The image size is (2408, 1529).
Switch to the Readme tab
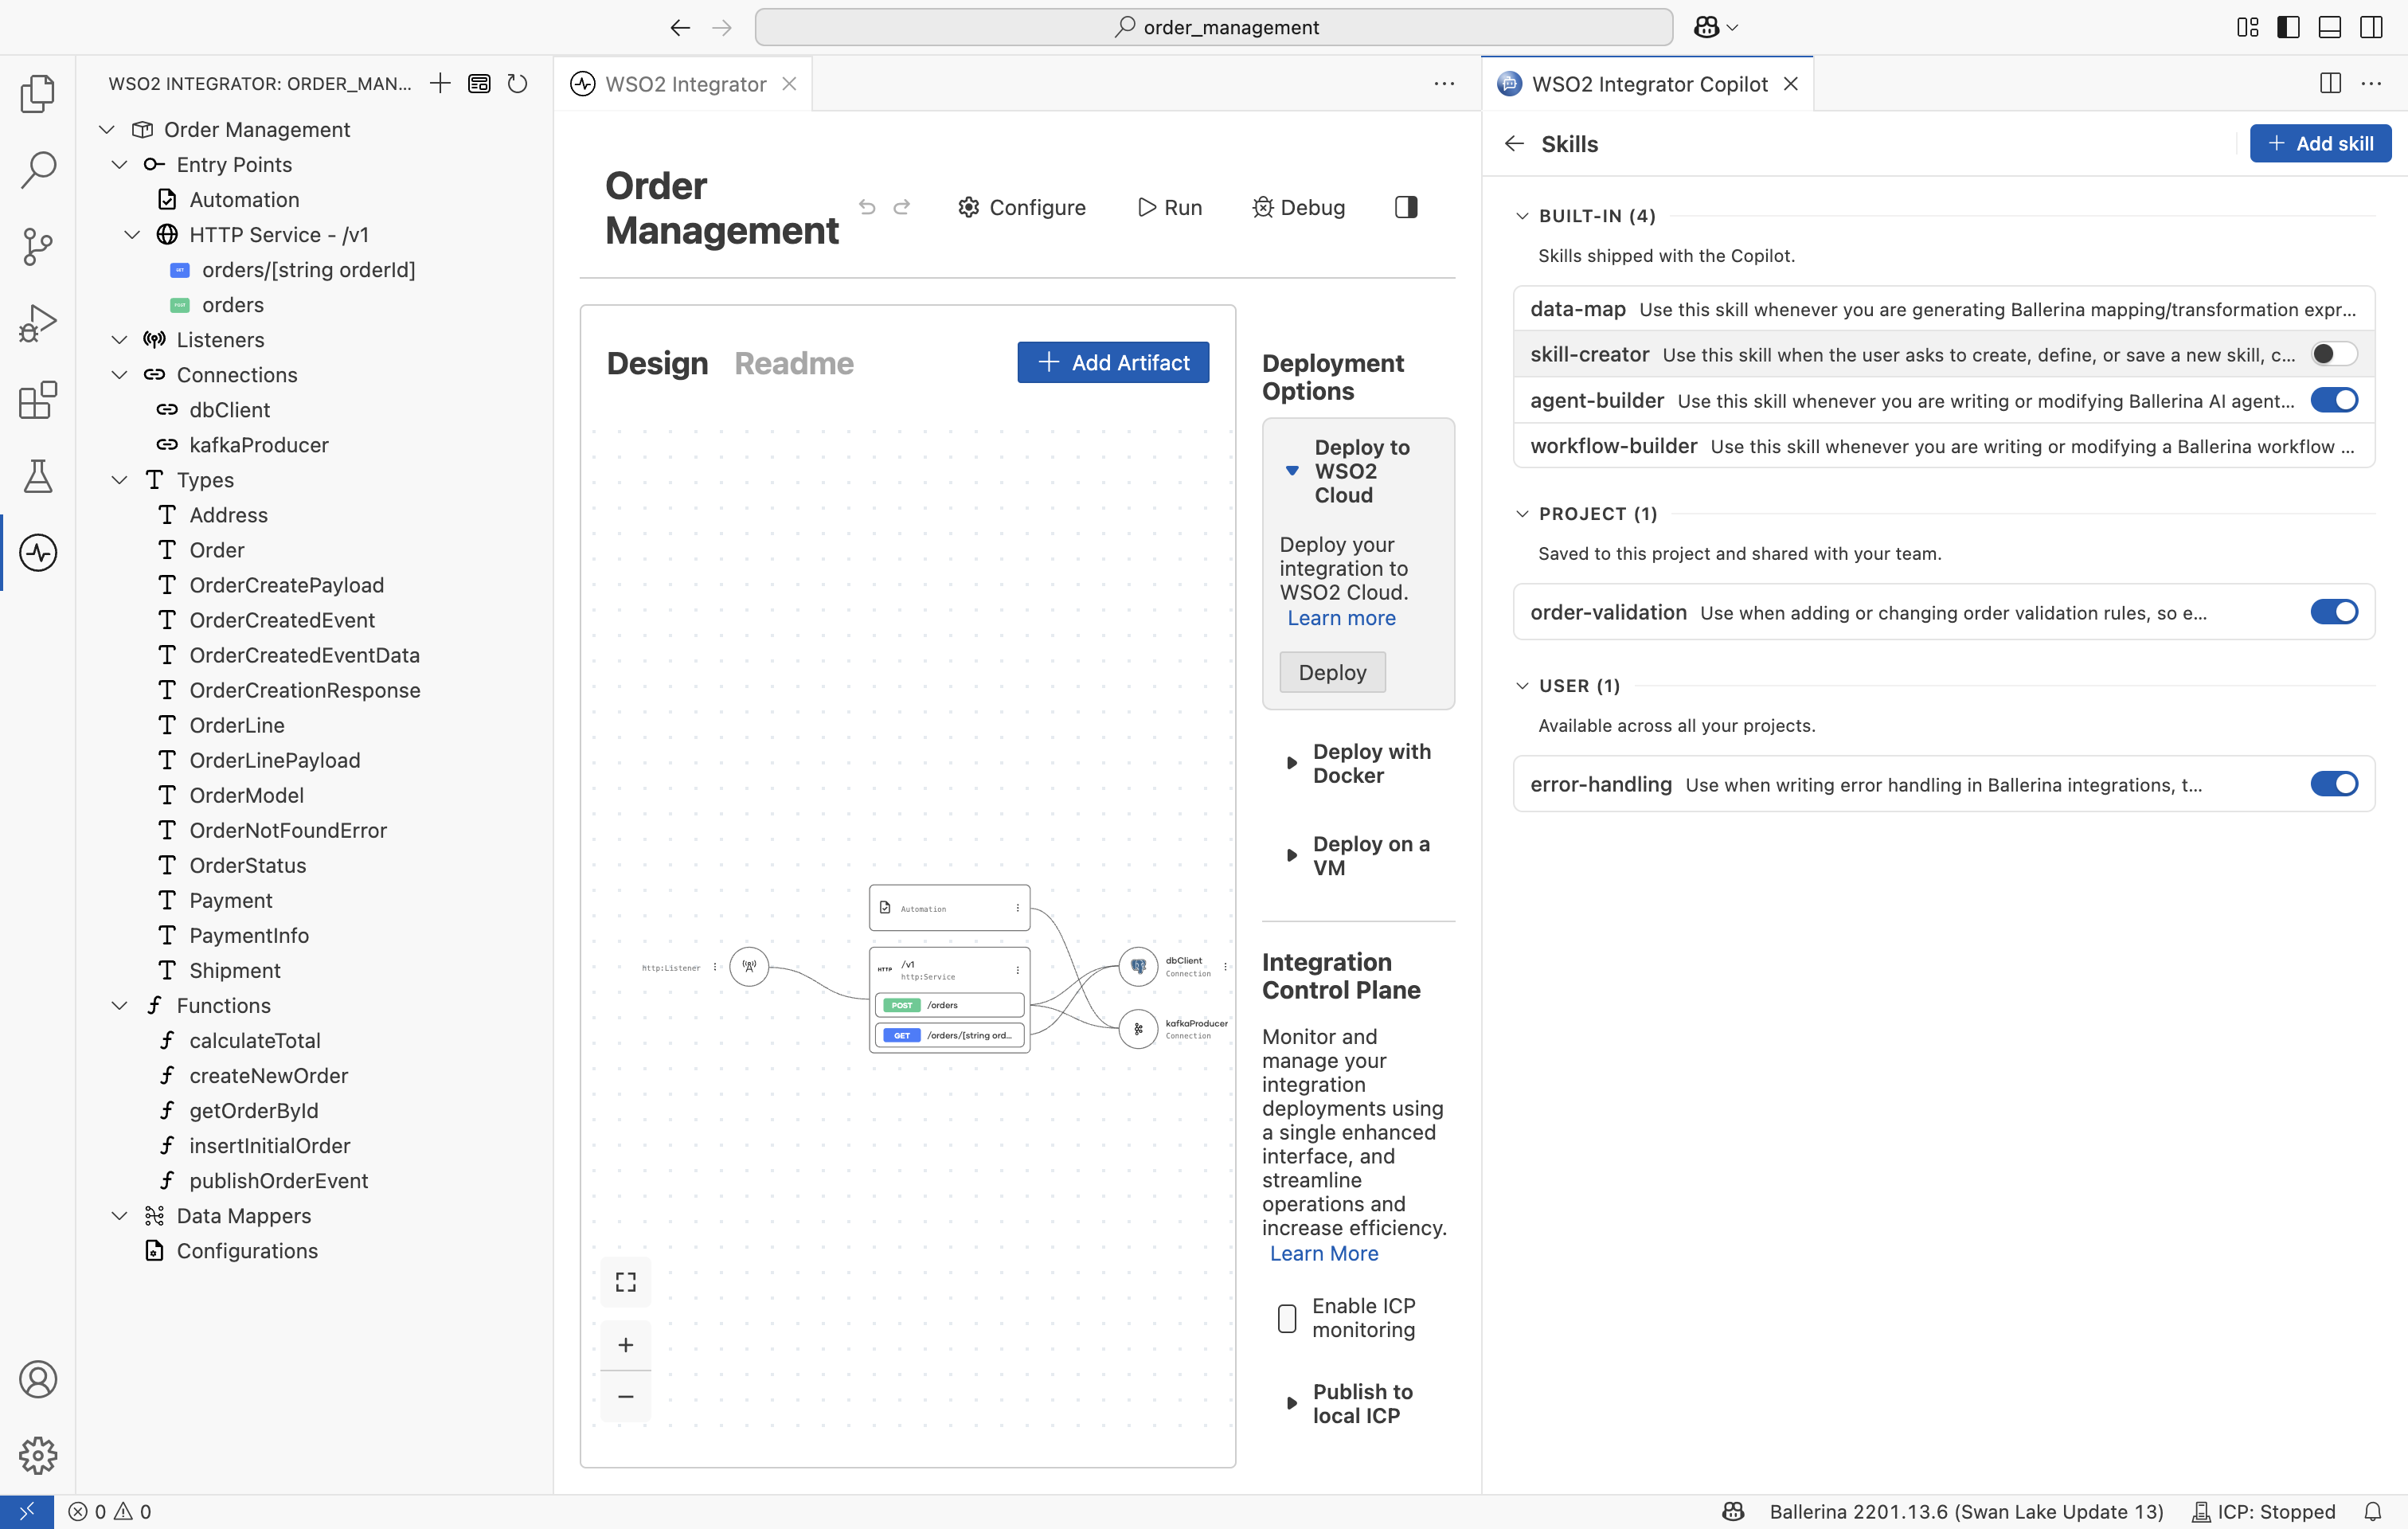(794, 363)
